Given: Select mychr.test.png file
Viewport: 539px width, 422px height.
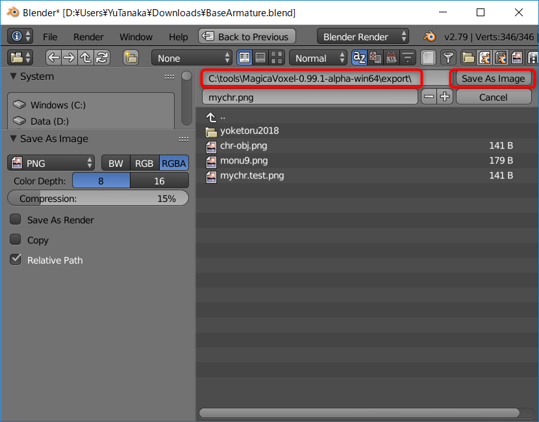Looking at the screenshot, I should (367, 175).
